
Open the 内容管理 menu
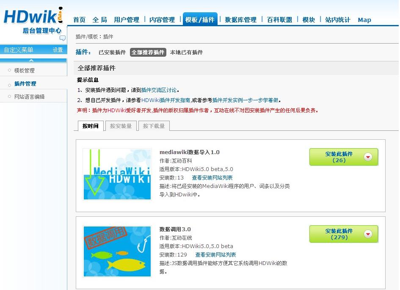[162, 19]
